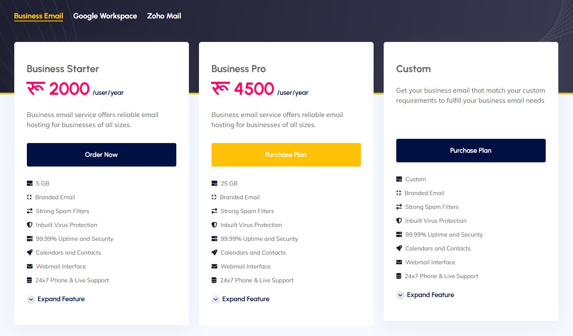
Task: Select the 24x7 Phone & Live Support icon on Custom
Action: tap(399, 276)
